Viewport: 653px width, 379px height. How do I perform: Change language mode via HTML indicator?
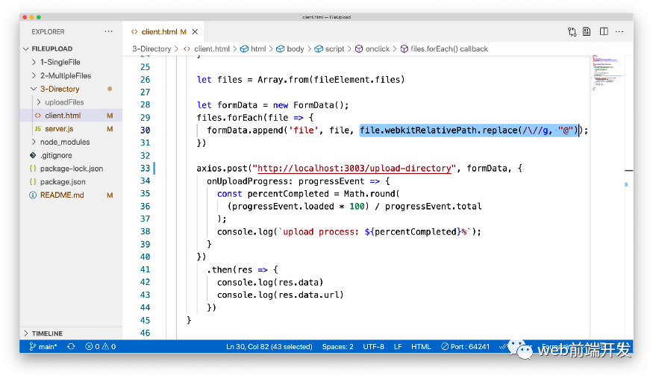coord(421,346)
